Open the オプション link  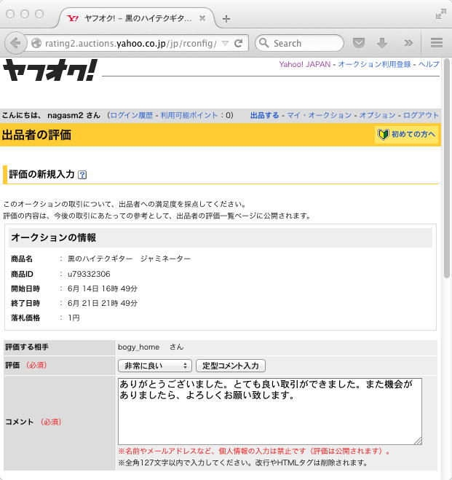pos(377,115)
